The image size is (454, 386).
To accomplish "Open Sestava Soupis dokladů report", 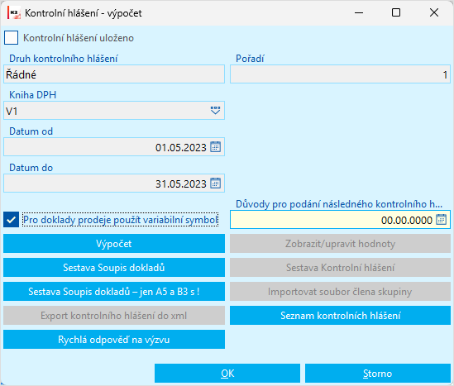I will pyautogui.click(x=114, y=268).
